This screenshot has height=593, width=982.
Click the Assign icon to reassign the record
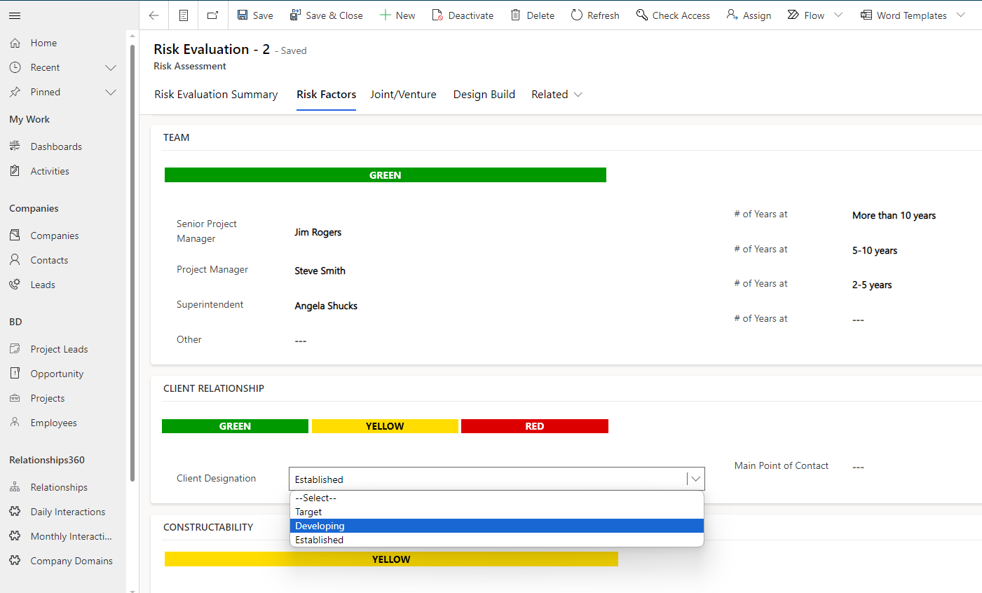click(x=730, y=15)
